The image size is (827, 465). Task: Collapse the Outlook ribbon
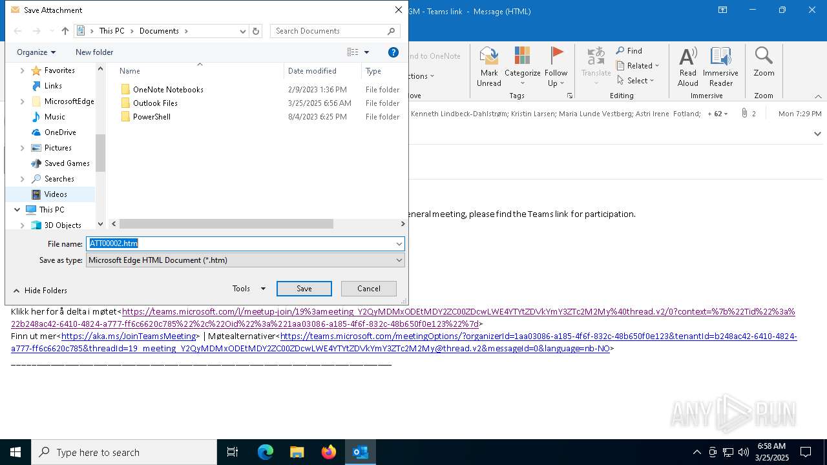tap(818, 96)
